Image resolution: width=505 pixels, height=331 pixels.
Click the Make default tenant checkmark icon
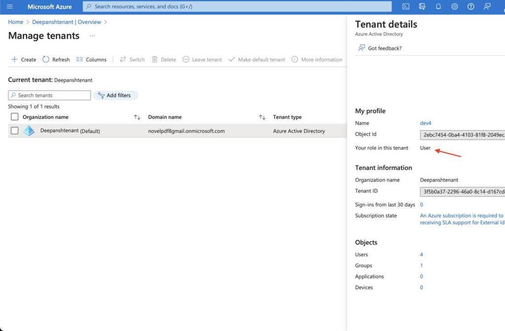[x=232, y=59]
